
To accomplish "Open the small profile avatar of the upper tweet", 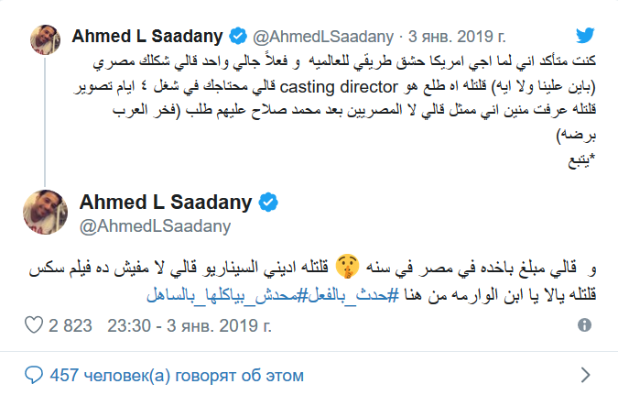I will pos(47,38).
